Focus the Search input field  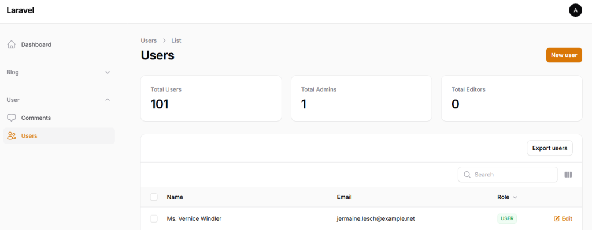[508, 175]
